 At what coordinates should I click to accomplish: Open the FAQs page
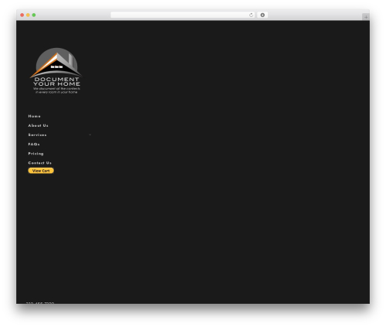[34, 144]
